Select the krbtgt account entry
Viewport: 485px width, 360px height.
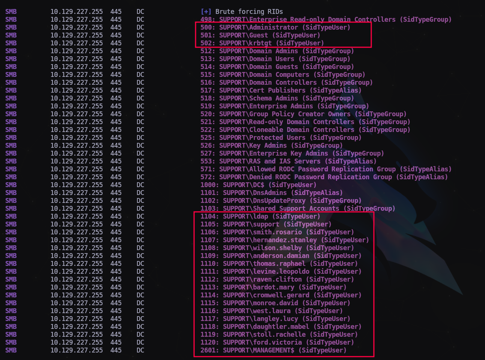(x=262, y=43)
